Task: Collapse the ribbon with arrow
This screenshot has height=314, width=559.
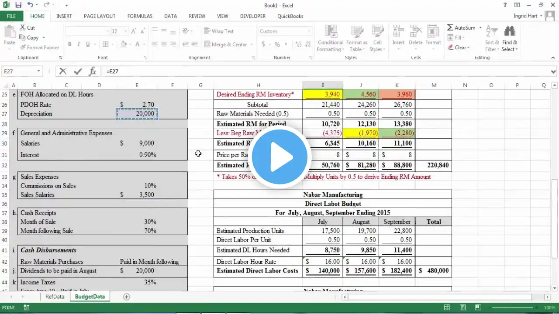Action: click(x=553, y=58)
